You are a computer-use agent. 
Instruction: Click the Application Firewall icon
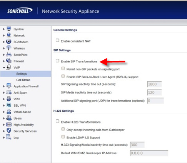pyautogui.click(x=9, y=86)
